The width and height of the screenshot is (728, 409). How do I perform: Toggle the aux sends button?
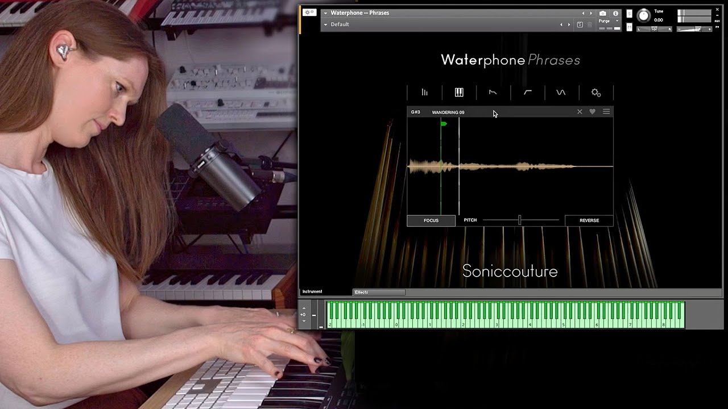(x=717, y=21)
